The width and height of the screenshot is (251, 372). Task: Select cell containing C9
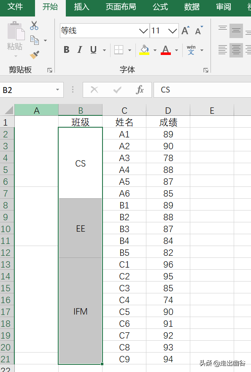point(124,359)
